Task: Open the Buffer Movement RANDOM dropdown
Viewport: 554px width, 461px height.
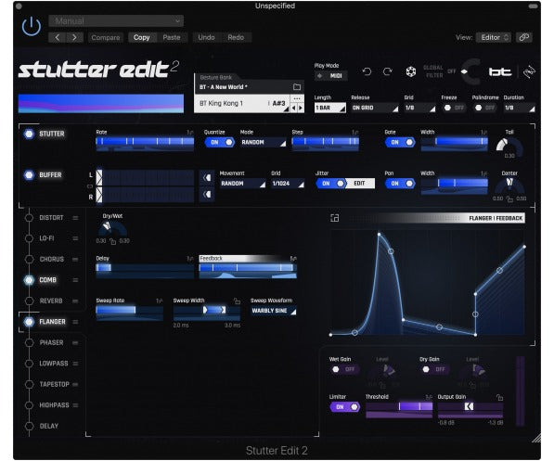Action: 242,184
